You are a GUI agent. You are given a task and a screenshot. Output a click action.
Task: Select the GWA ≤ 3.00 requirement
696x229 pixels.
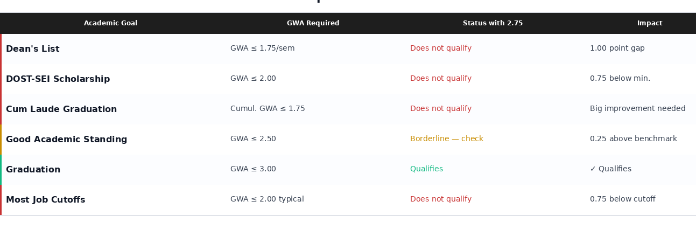point(253,169)
